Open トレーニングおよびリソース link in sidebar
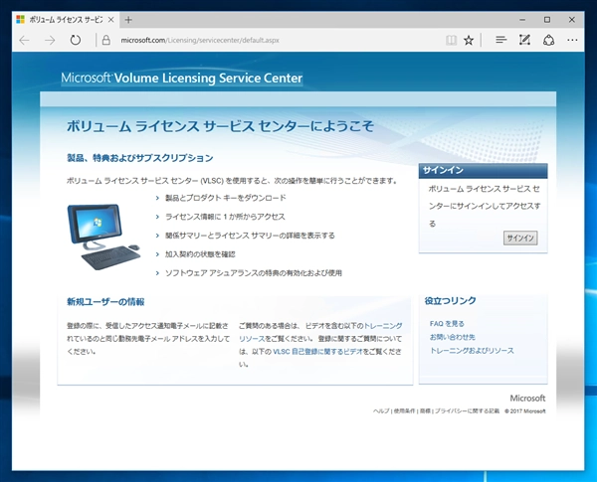Viewport: 597px width, 482px height. click(x=472, y=351)
